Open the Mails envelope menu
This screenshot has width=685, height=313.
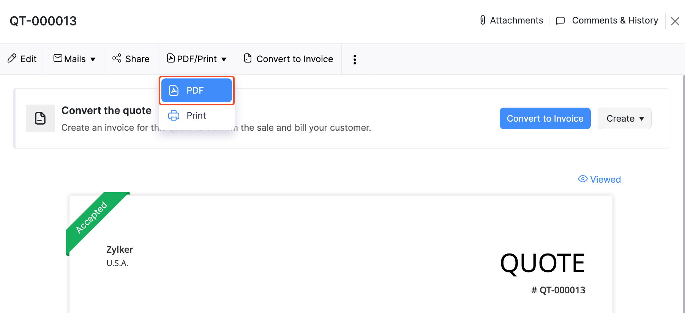click(74, 59)
